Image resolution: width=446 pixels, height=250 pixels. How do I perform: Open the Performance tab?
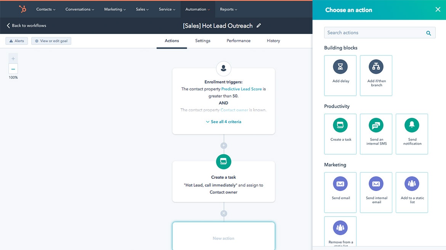[x=238, y=41]
